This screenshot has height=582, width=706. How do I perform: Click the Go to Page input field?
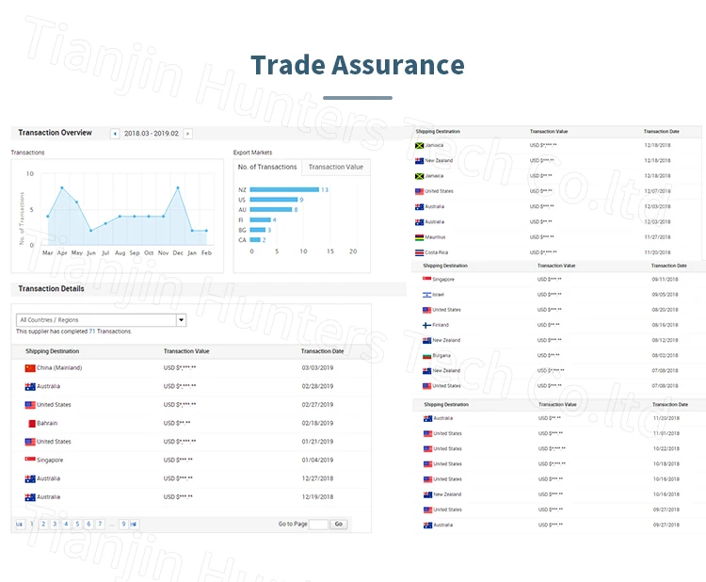[318, 525]
